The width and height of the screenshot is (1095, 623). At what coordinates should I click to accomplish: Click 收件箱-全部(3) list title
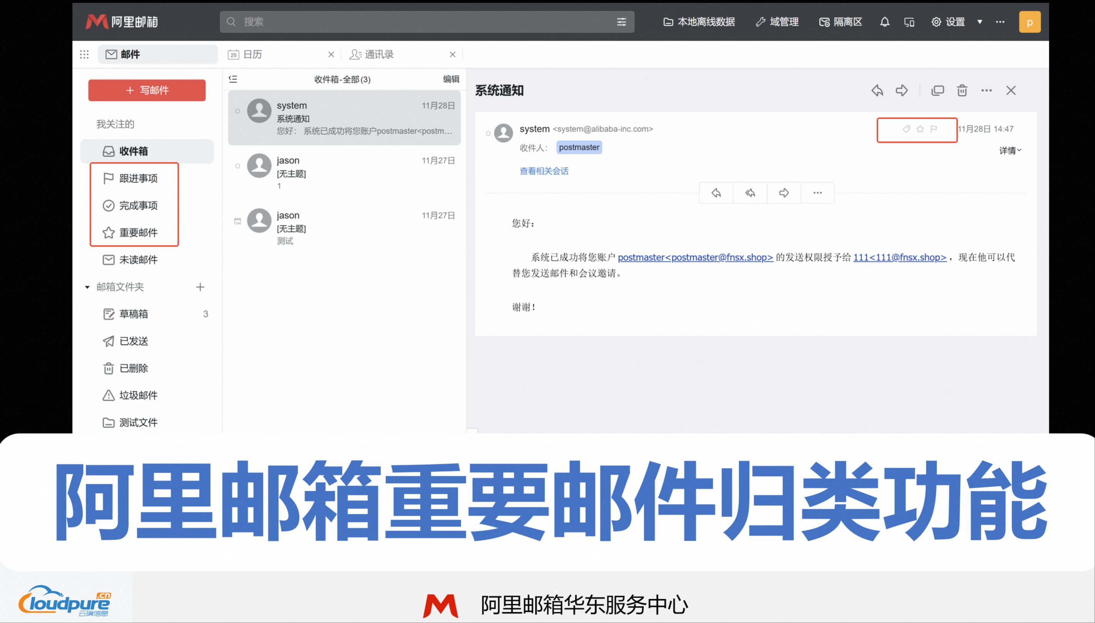pos(342,79)
